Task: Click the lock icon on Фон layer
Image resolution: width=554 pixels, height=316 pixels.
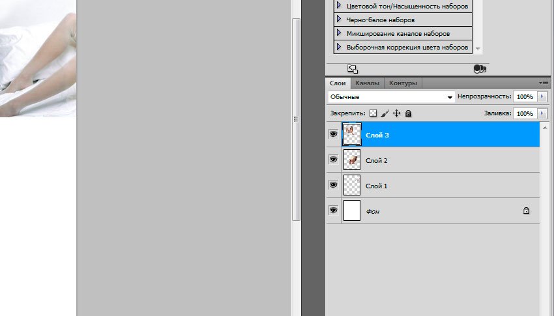Action: [x=526, y=210]
